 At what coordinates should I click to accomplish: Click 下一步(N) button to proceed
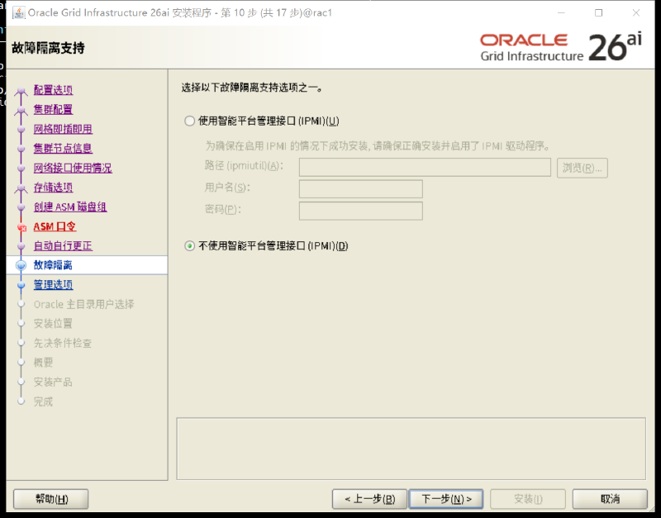(446, 499)
